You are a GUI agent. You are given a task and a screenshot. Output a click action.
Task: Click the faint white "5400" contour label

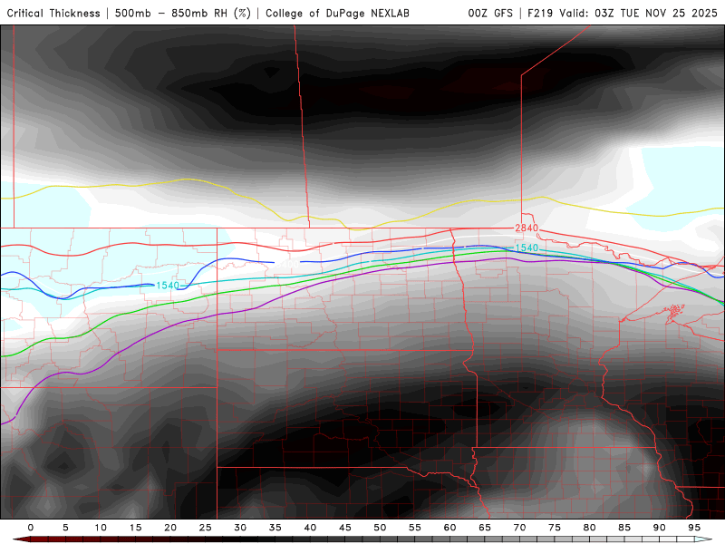coord(286,264)
